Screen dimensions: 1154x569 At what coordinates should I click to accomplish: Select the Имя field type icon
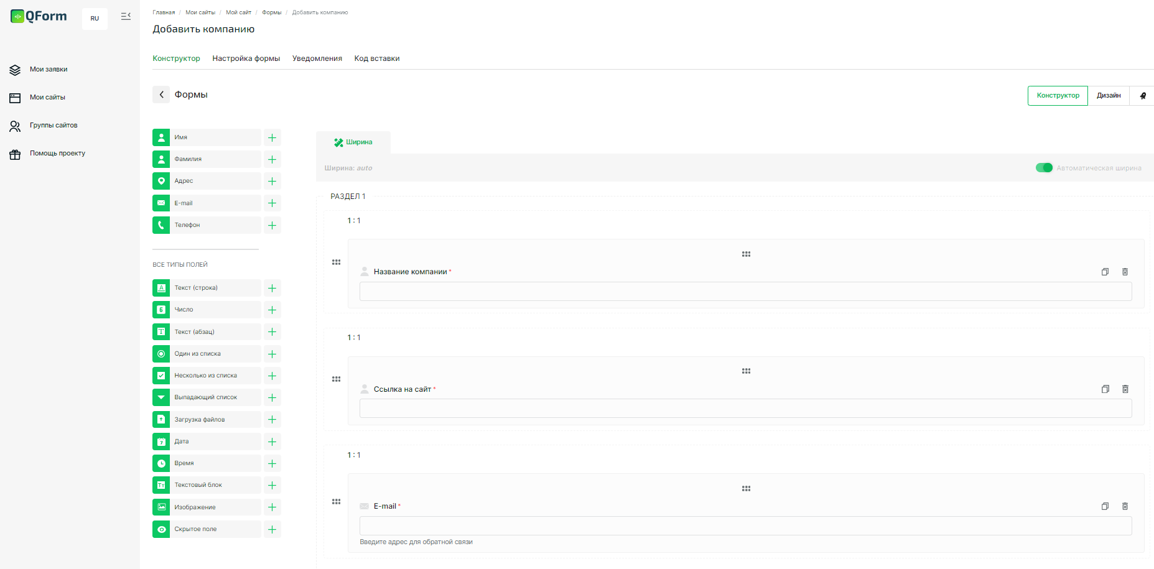161,137
